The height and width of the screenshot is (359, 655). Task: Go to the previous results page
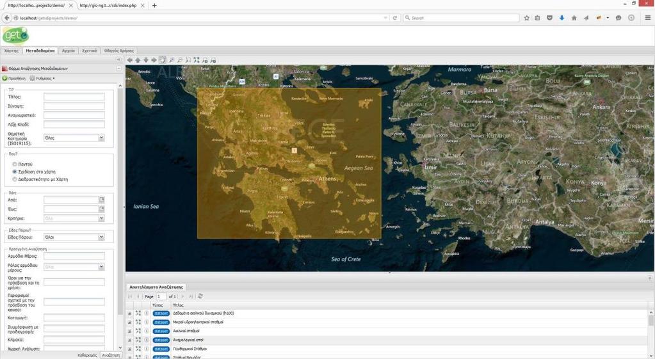pos(138,296)
